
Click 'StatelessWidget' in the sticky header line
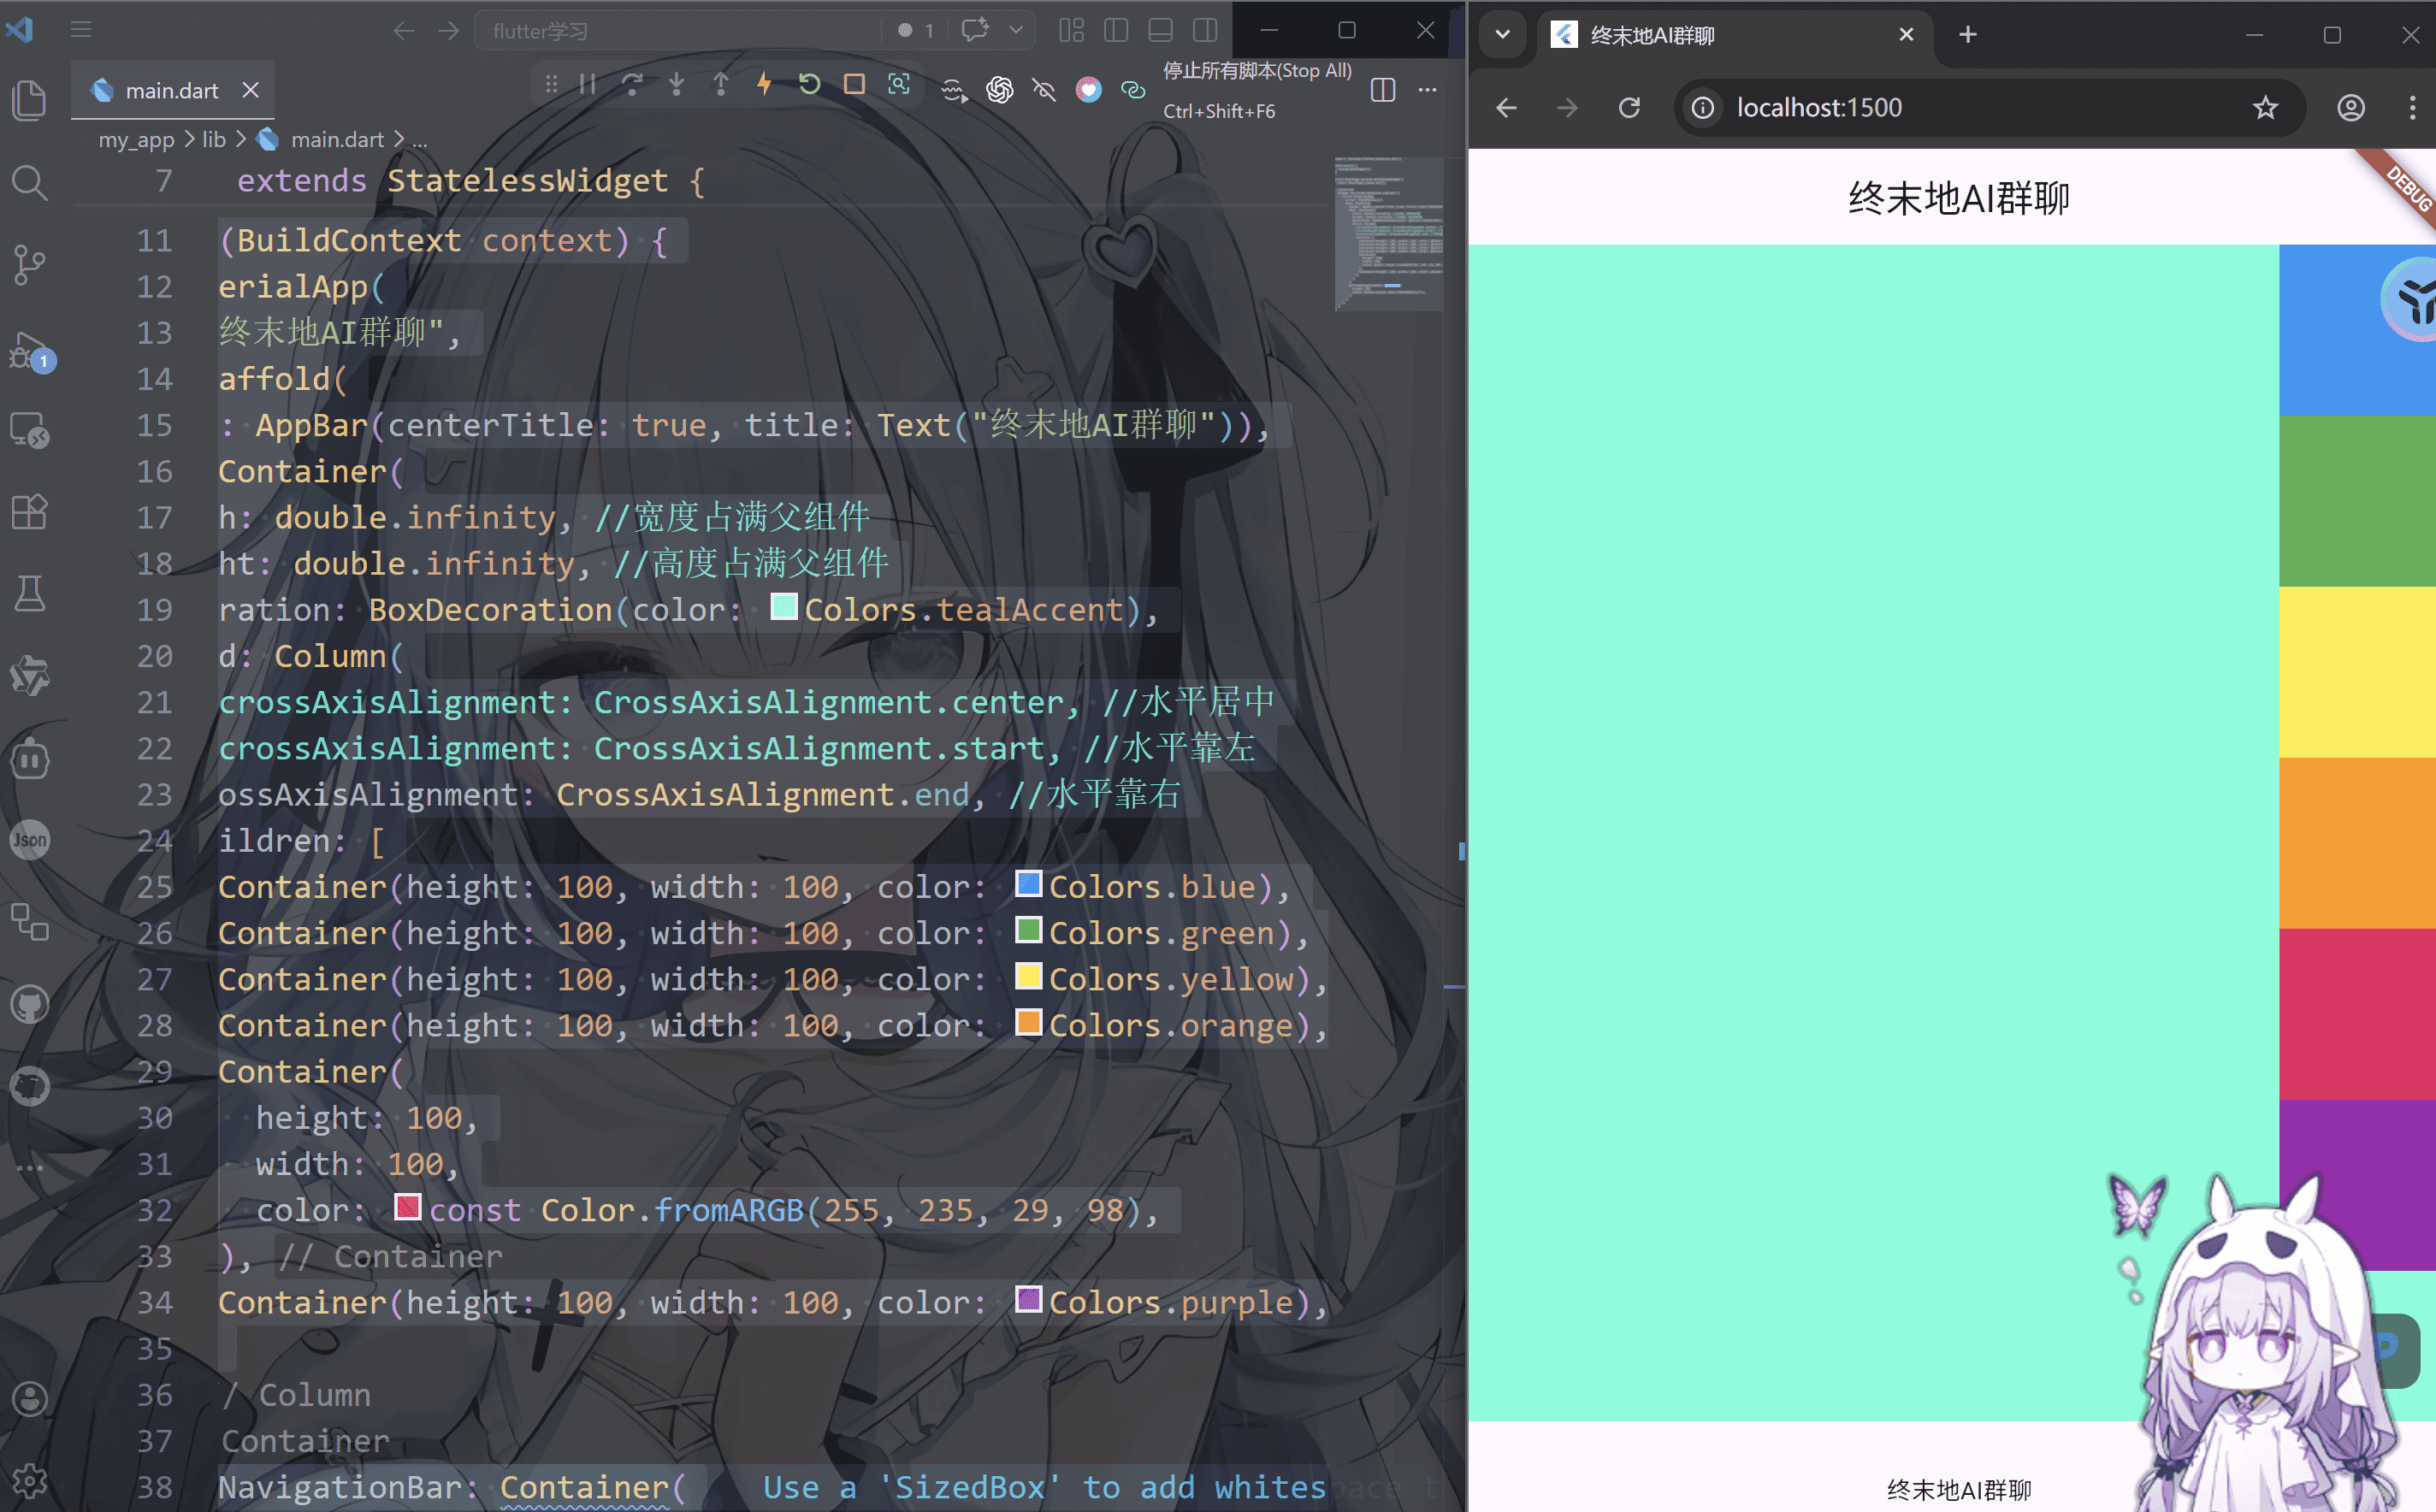pyautogui.click(x=527, y=181)
